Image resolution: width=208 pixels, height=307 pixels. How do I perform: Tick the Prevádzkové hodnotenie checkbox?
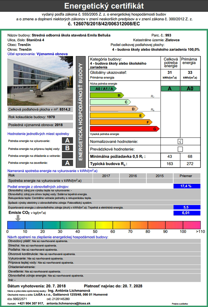click(180, 149)
